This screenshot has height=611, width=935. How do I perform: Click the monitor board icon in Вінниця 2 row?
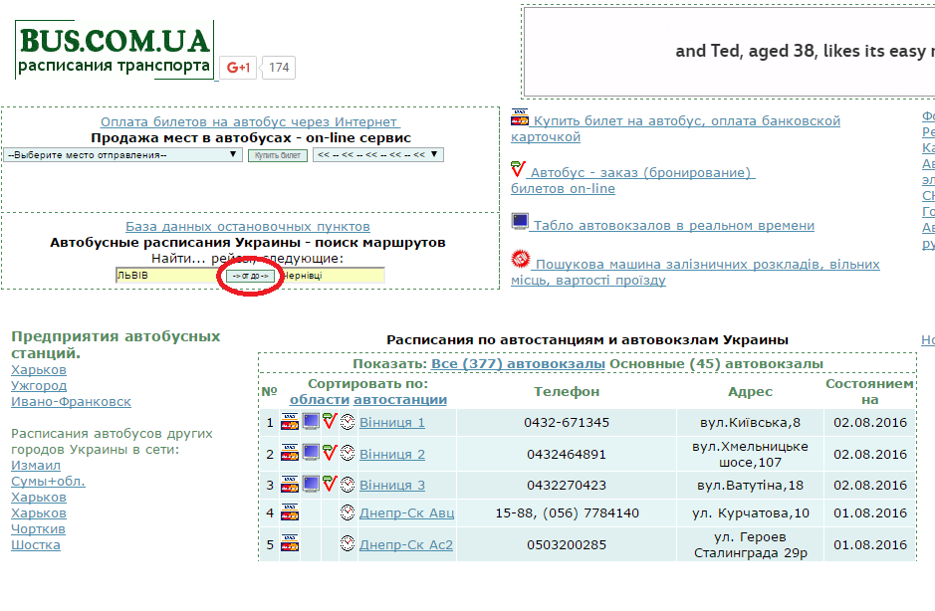pos(311,453)
